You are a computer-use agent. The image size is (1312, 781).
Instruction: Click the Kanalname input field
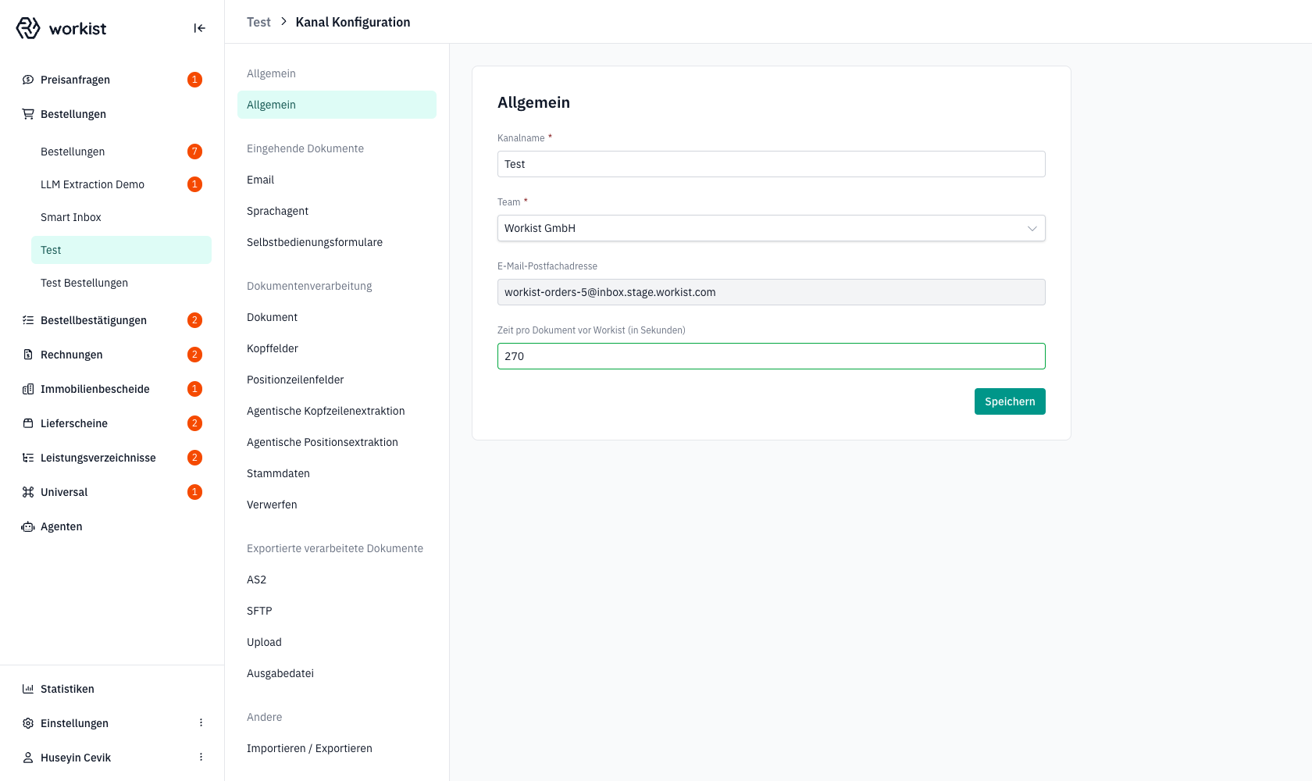pyautogui.click(x=771, y=164)
